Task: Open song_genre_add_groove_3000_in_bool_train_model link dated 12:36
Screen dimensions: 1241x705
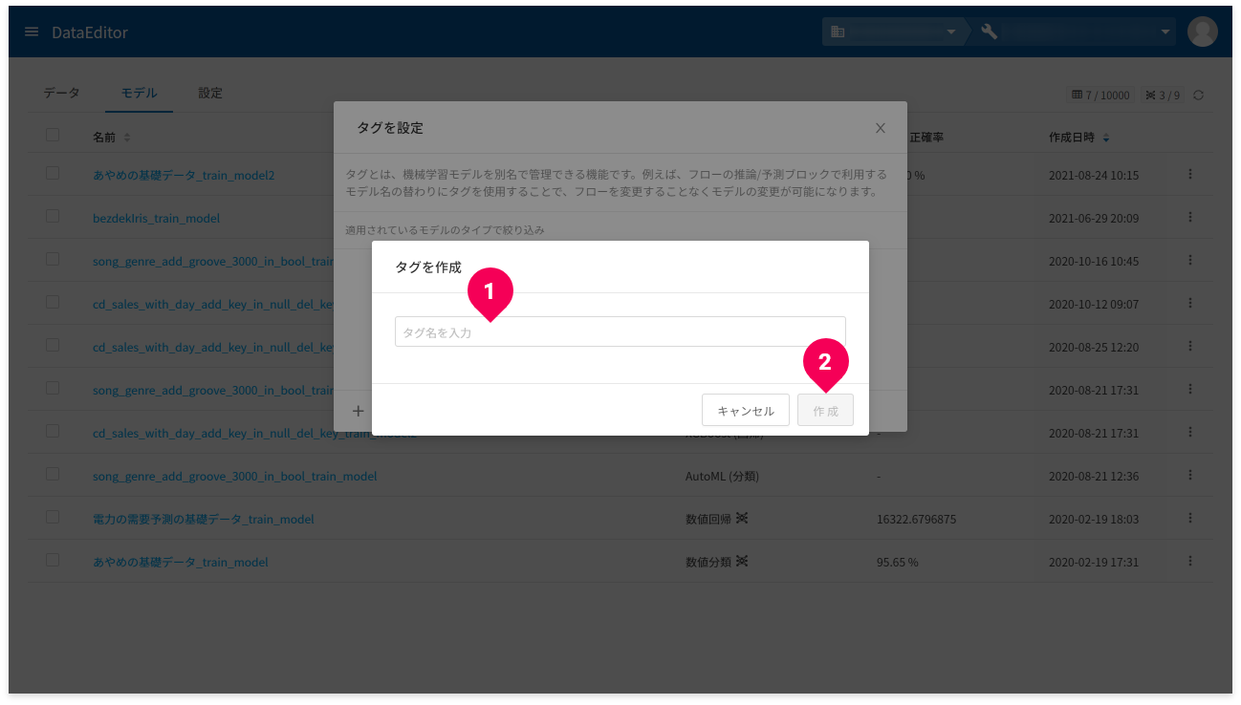Action: 234,476
